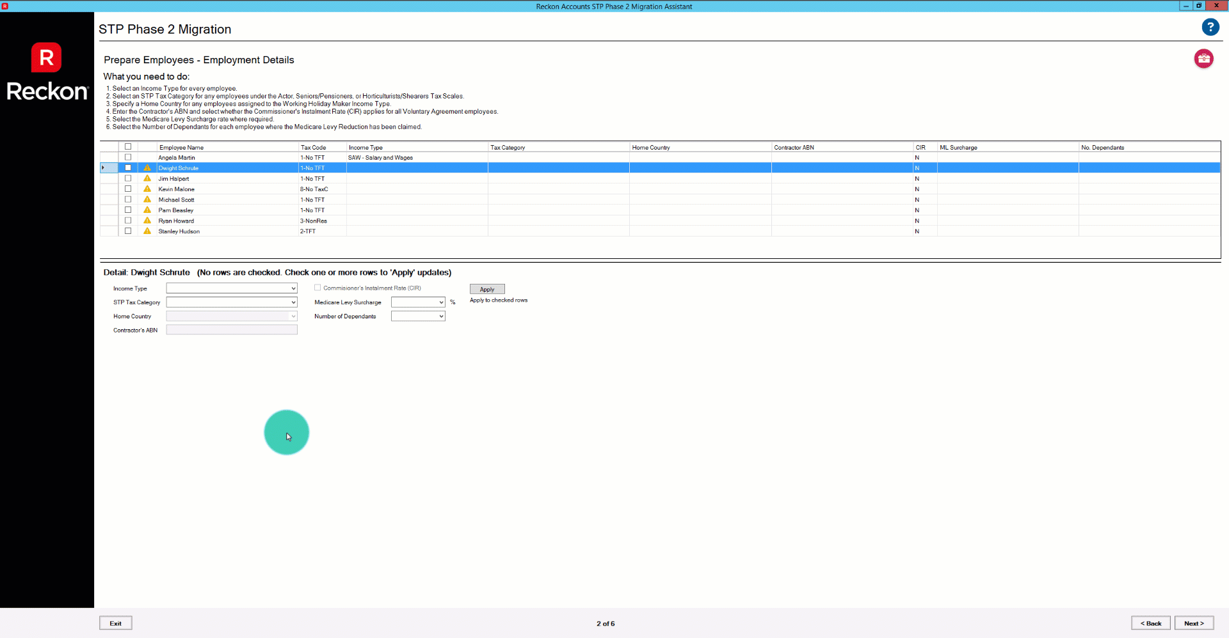Select the Jim Halpert name cell
Image resolution: width=1229 pixels, height=638 pixels.
[x=227, y=178]
